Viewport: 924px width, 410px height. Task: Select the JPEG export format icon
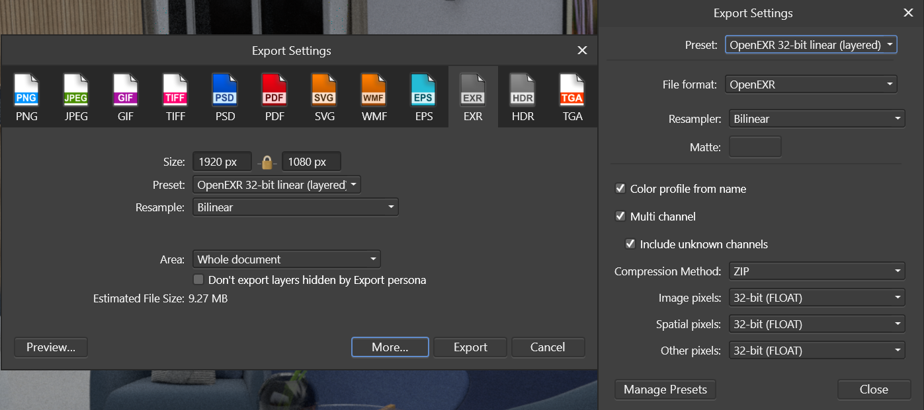pyautogui.click(x=76, y=96)
